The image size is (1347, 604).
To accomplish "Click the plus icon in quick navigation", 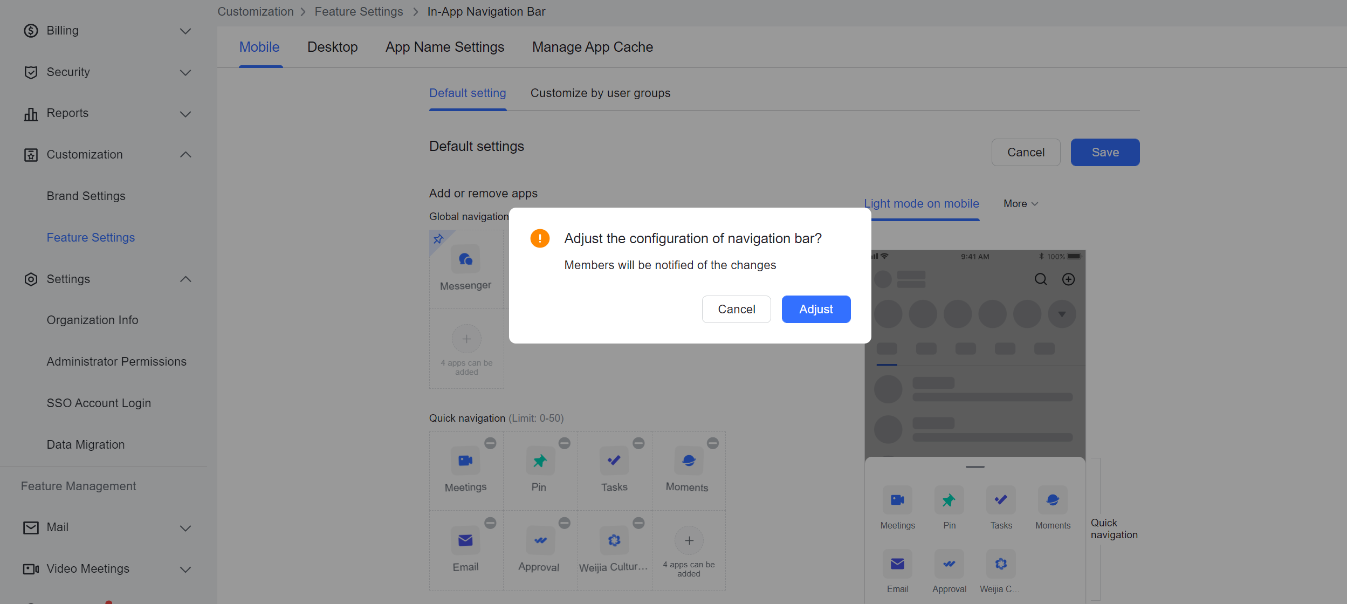I will (x=689, y=540).
